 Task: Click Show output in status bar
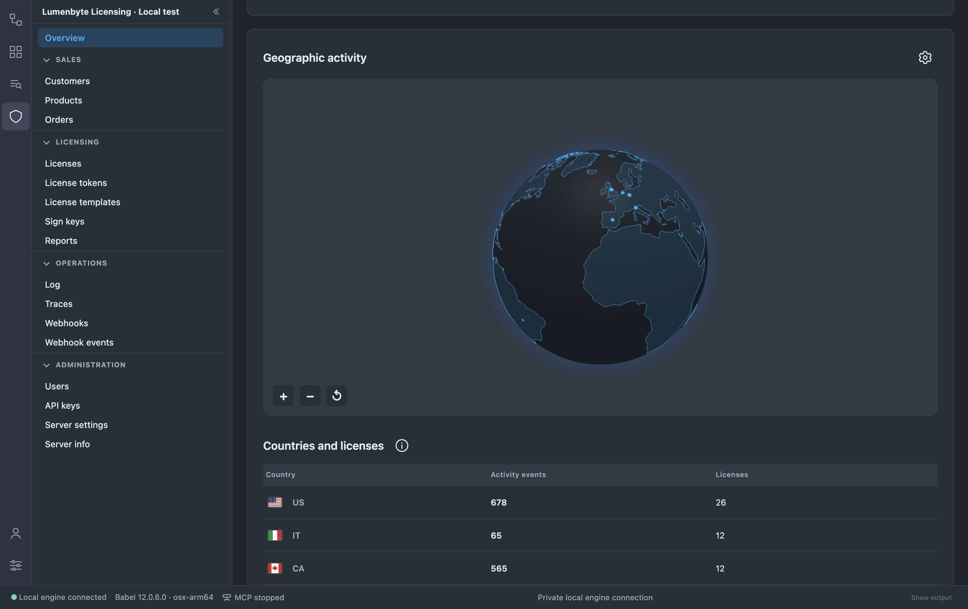(x=931, y=598)
